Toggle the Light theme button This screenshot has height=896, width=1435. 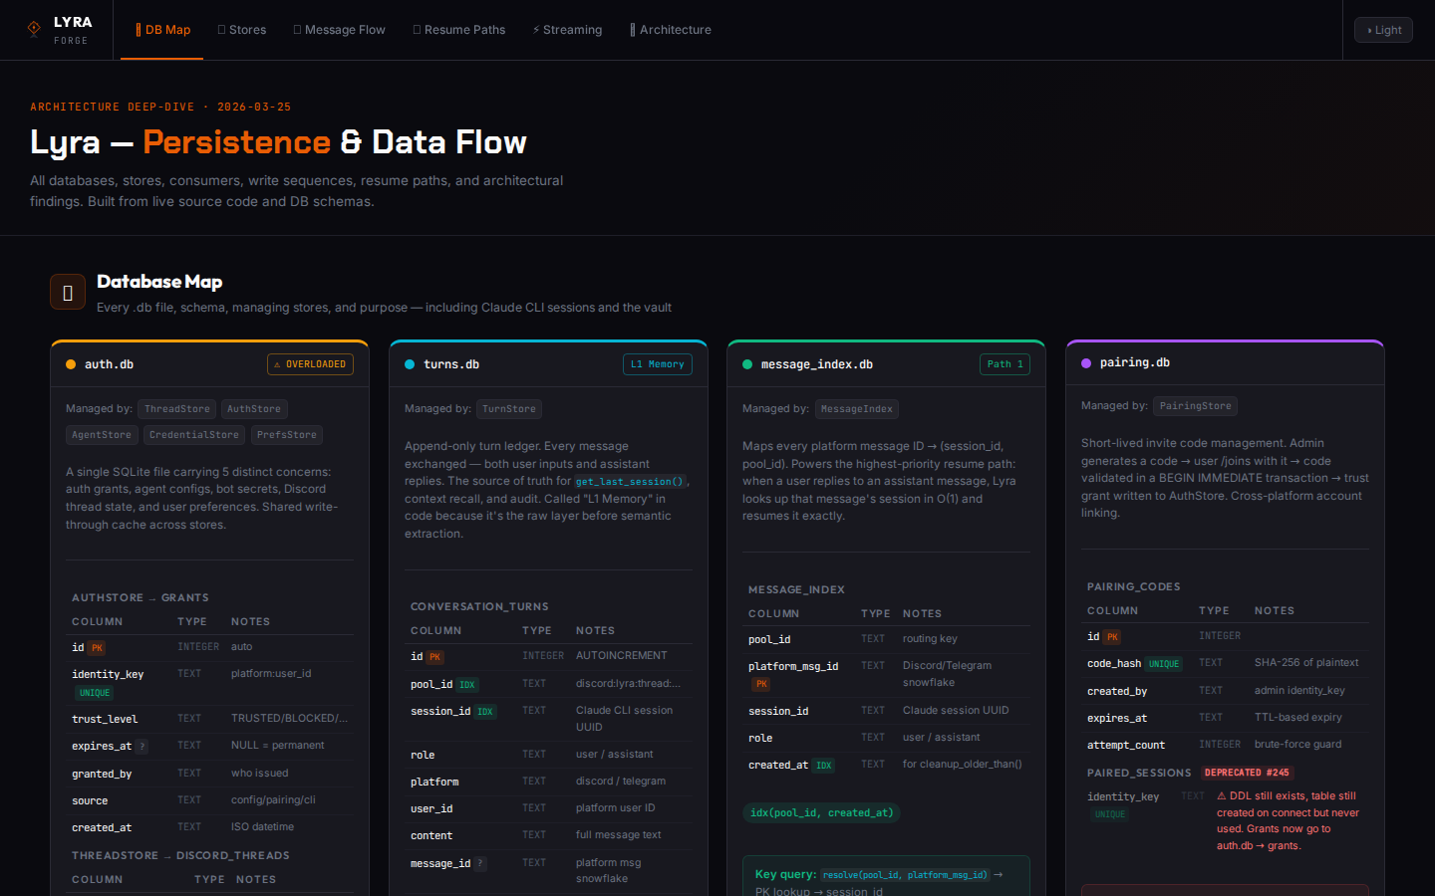(1383, 30)
